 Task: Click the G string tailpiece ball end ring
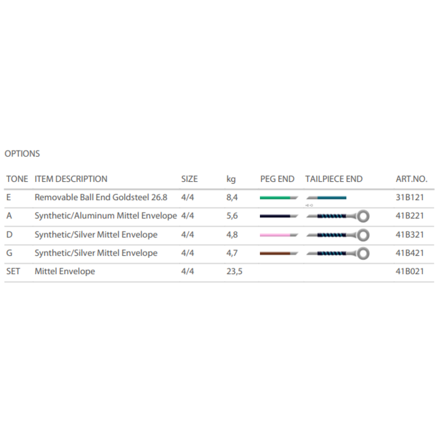pyautogui.click(x=363, y=253)
